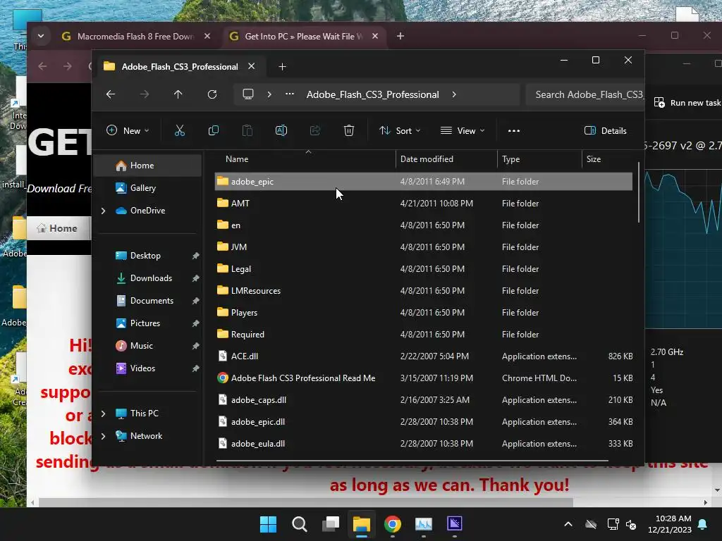Refresh the folder view
The image size is (722, 541).
click(212, 94)
